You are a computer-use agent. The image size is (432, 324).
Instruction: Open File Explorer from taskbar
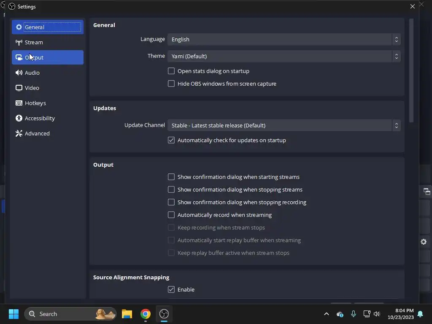point(127,314)
